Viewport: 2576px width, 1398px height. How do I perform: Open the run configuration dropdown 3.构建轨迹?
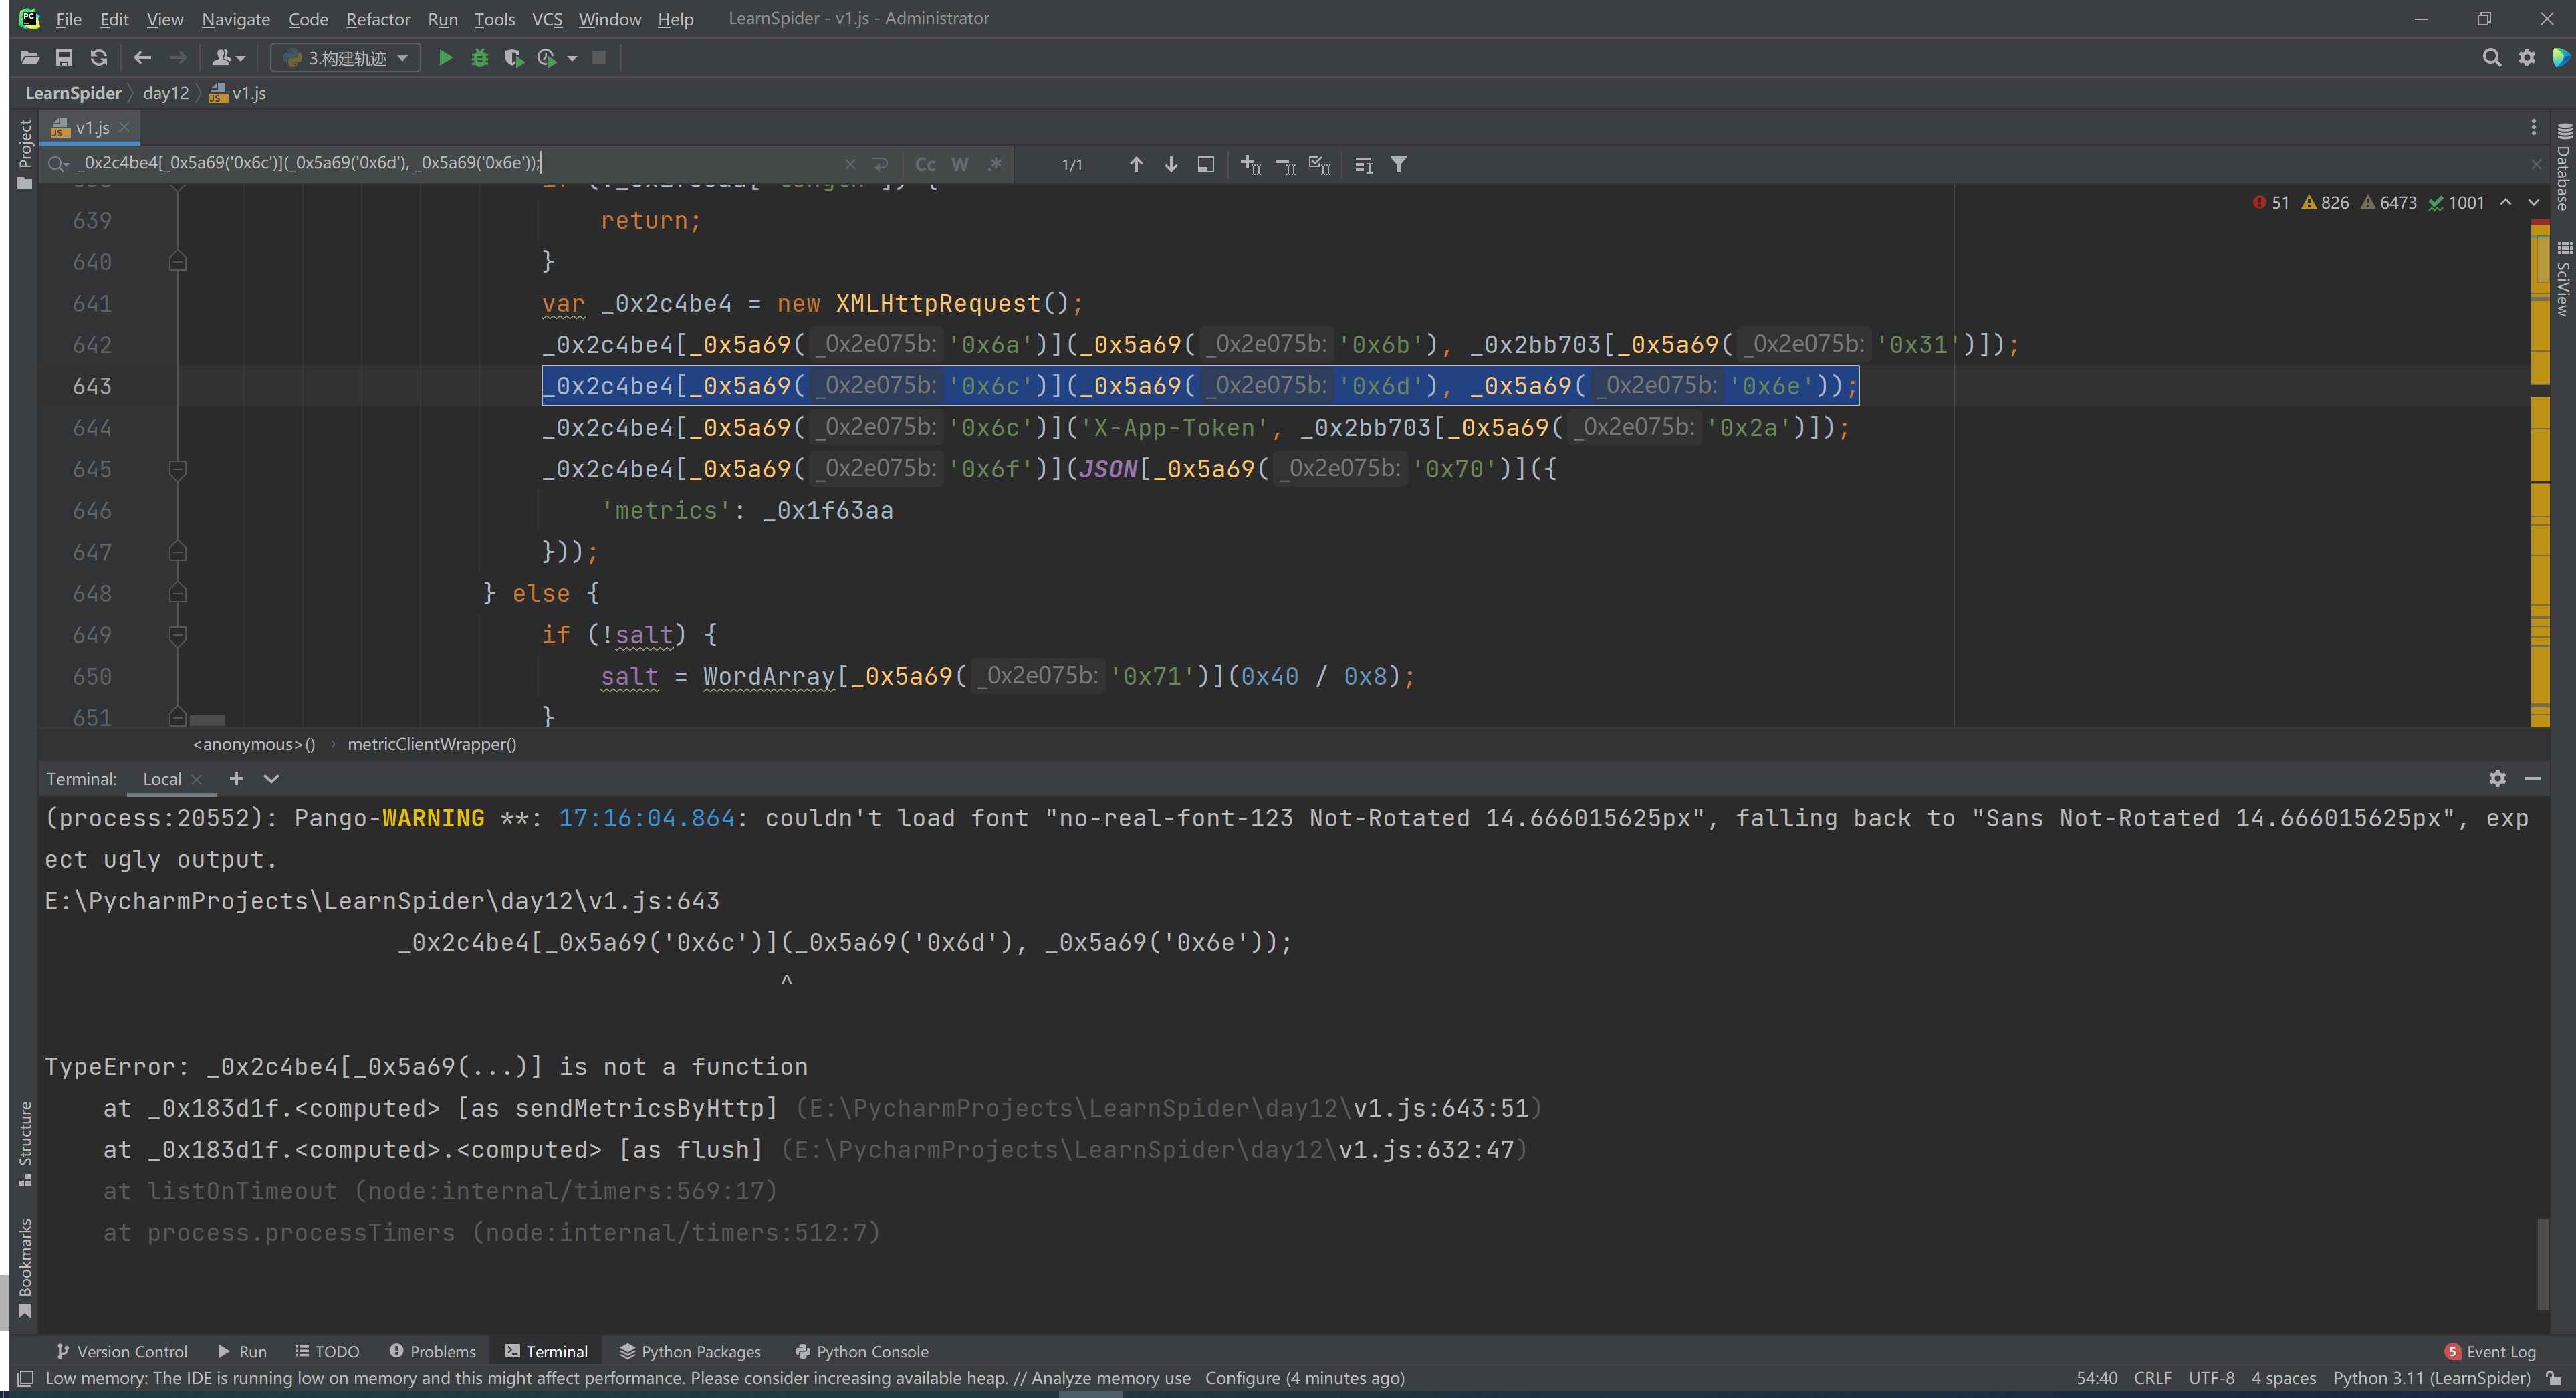point(346,58)
